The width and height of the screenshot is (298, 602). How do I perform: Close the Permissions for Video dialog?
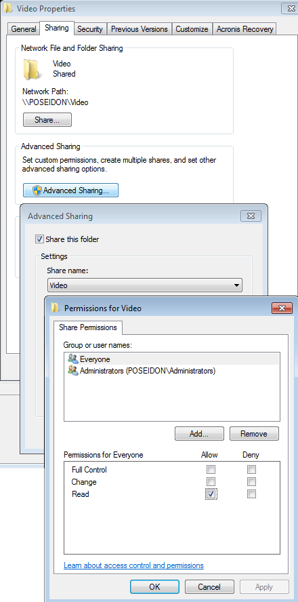coord(282,308)
